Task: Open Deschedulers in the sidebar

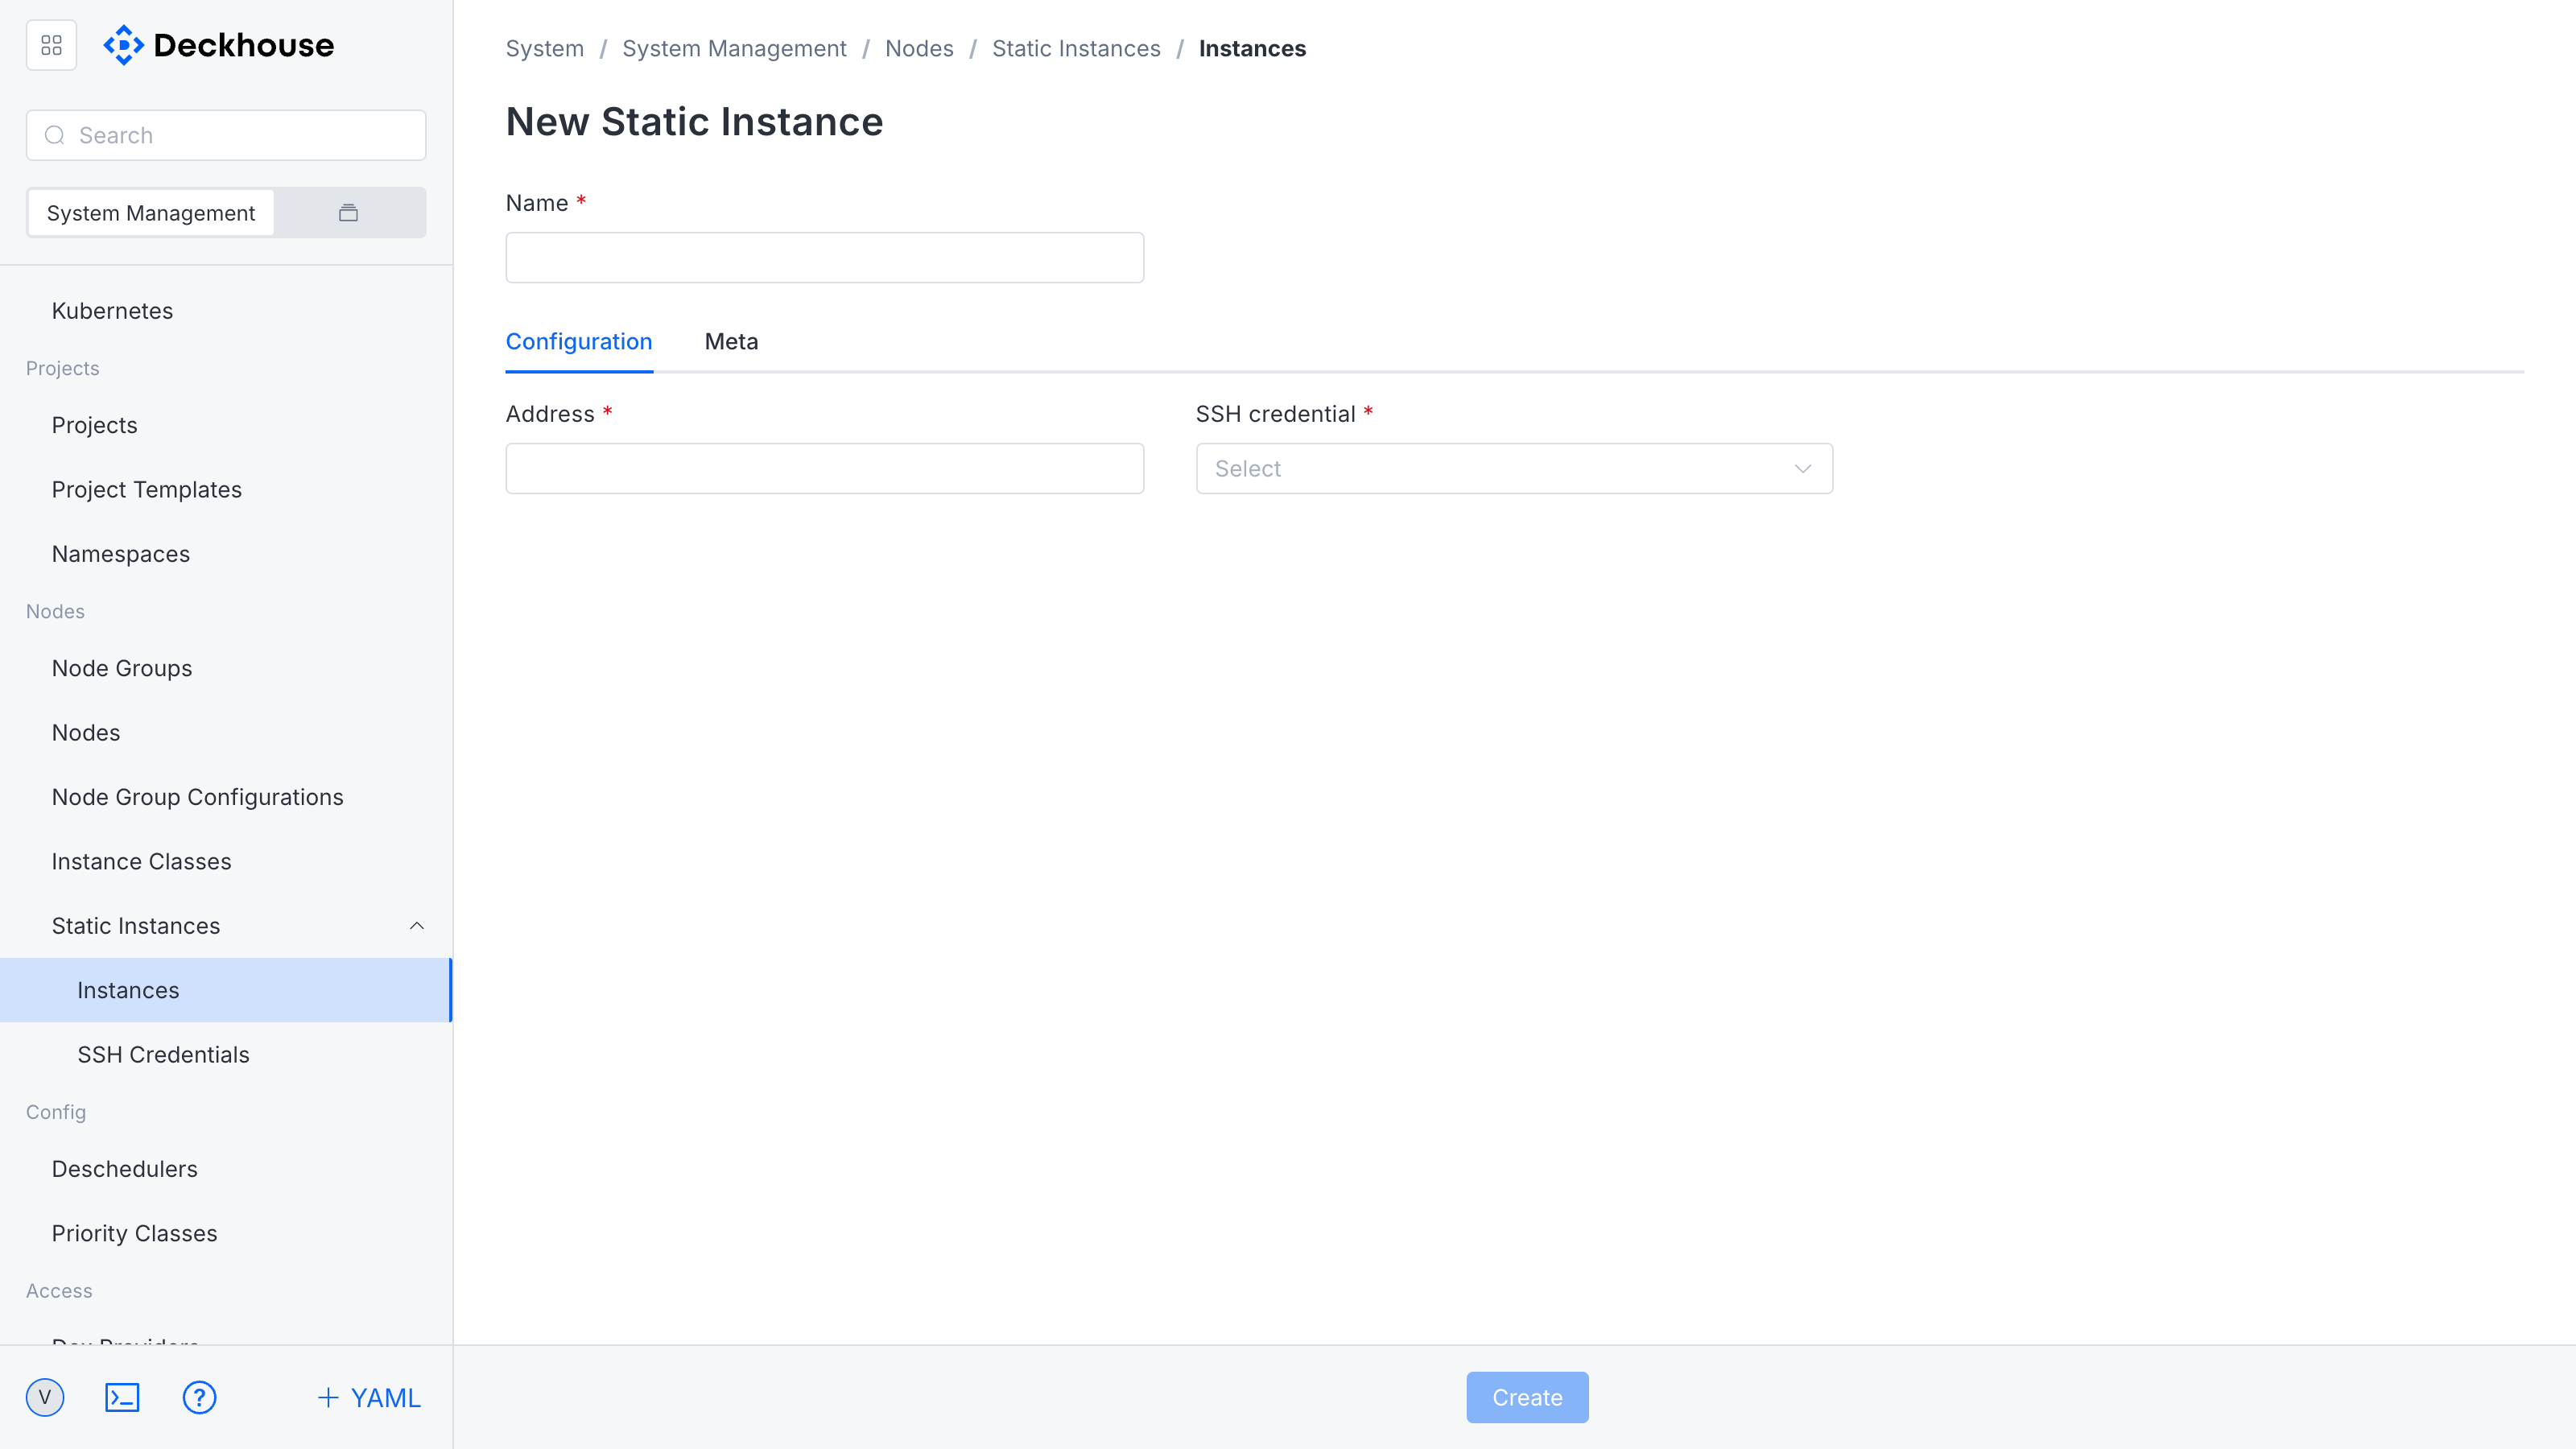Action: click(x=226, y=1169)
